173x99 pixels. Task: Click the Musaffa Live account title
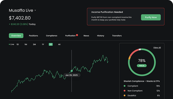[21, 10]
